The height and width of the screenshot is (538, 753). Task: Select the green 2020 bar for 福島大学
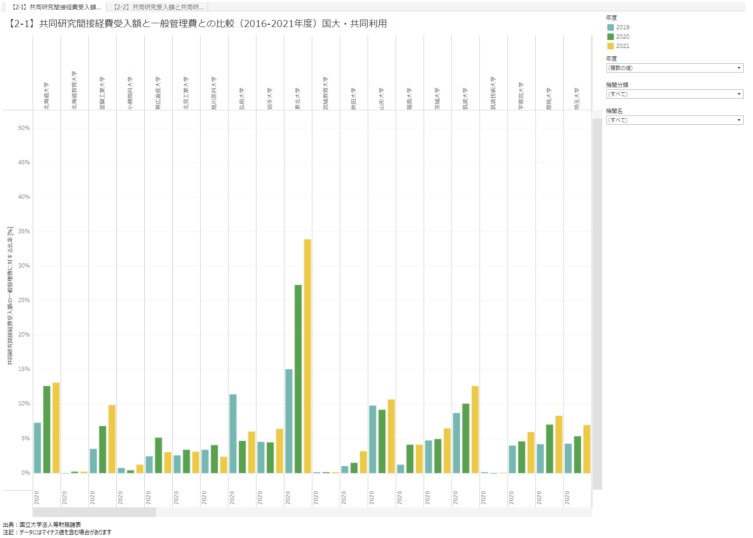tap(410, 459)
